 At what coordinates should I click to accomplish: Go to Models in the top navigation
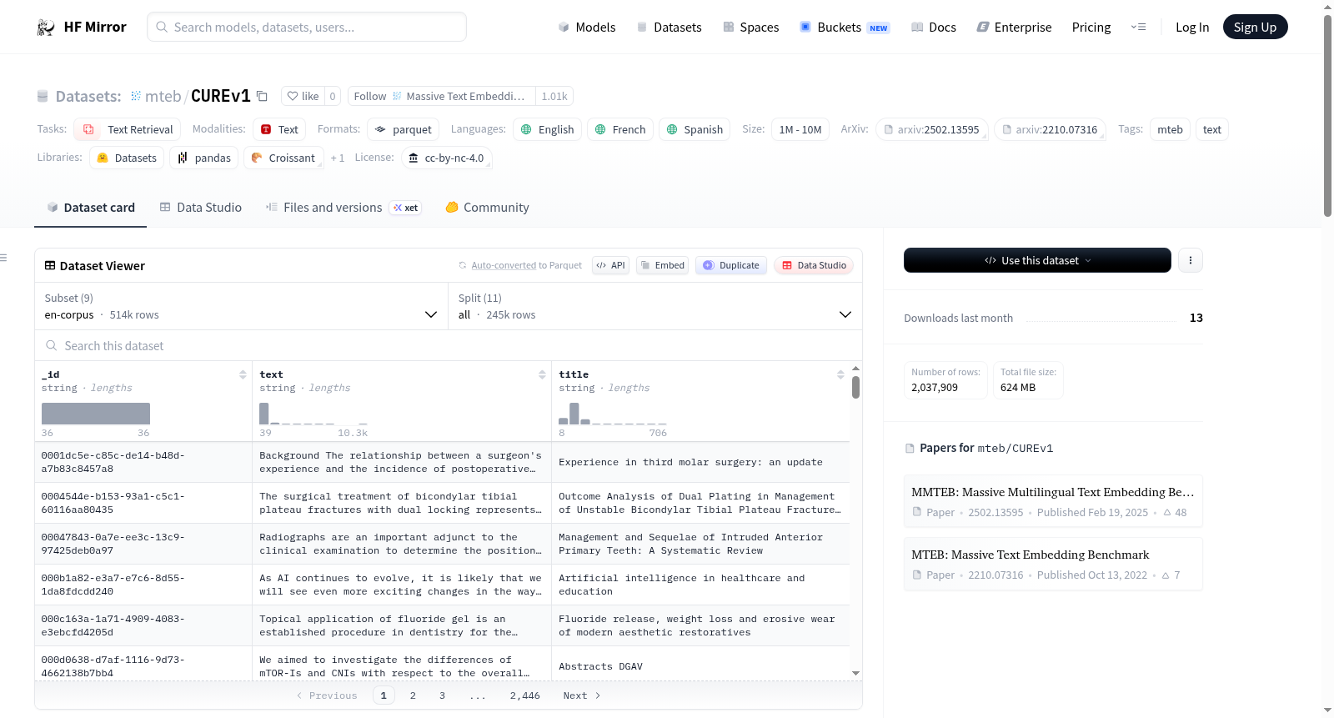tap(586, 28)
